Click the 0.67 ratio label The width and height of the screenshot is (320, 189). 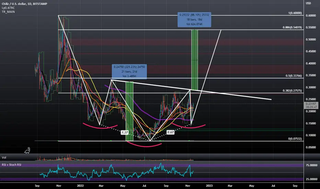[x=171, y=132]
